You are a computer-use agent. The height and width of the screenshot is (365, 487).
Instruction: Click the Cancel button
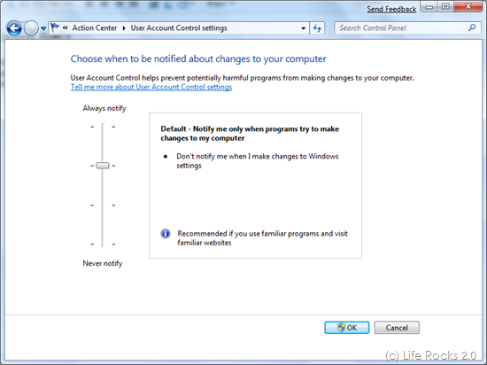pyautogui.click(x=397, y=328)
